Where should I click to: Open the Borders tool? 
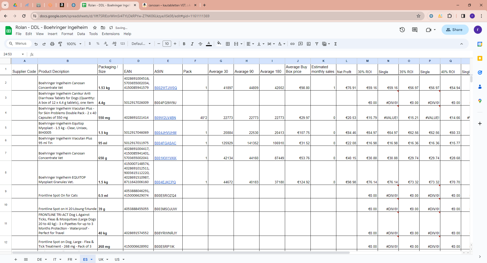point(228,44)
